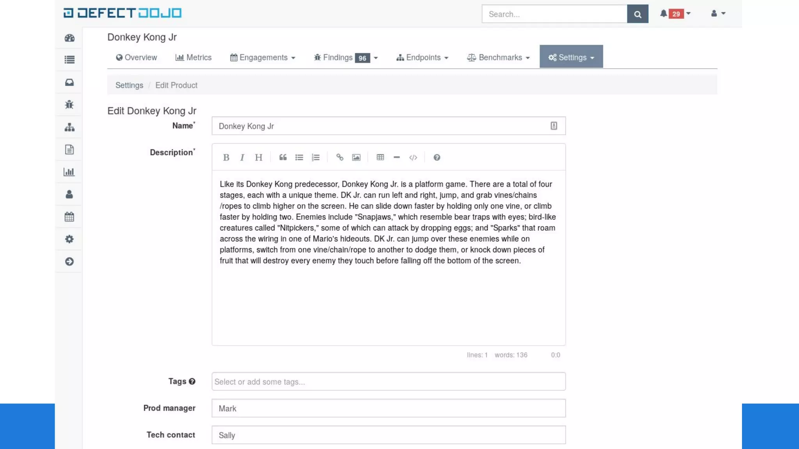The height and width of the screenshot is (449, 799).
Task: Expand the Benchmarks dropdown tab
Action: 498,57
